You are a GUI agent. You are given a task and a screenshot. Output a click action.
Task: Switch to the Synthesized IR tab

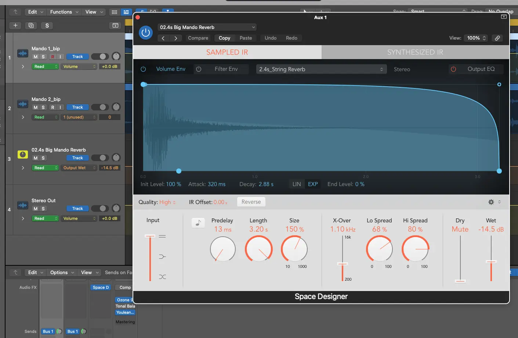tap(415, 52)
